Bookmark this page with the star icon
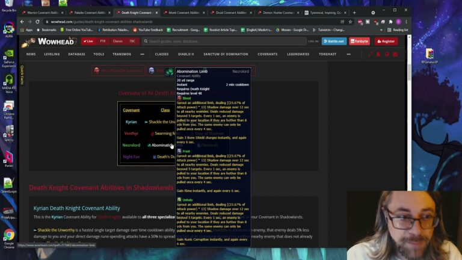The width and height of the screenshot is (462, 260). coord(350,22)
